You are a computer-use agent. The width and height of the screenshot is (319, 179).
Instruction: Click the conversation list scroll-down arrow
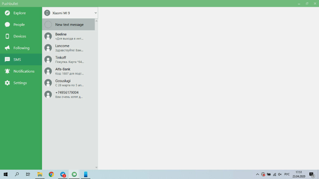click(x=97, y=167)
